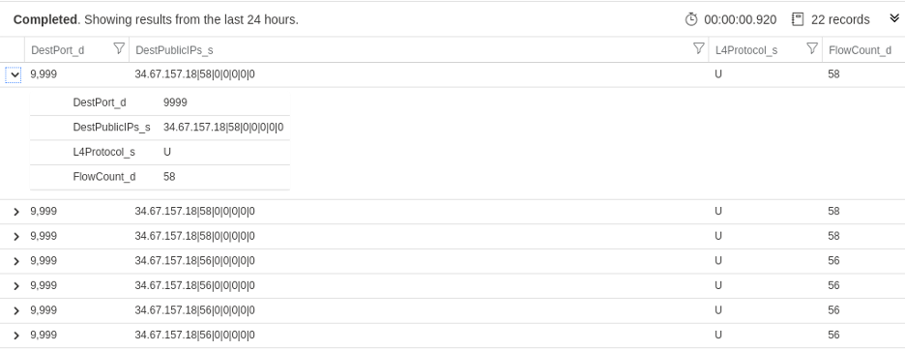Viewport: 905px width, 350px height.
Task: Select the DestPort_d value 9999 in details
Action: (x=175, y=102)
